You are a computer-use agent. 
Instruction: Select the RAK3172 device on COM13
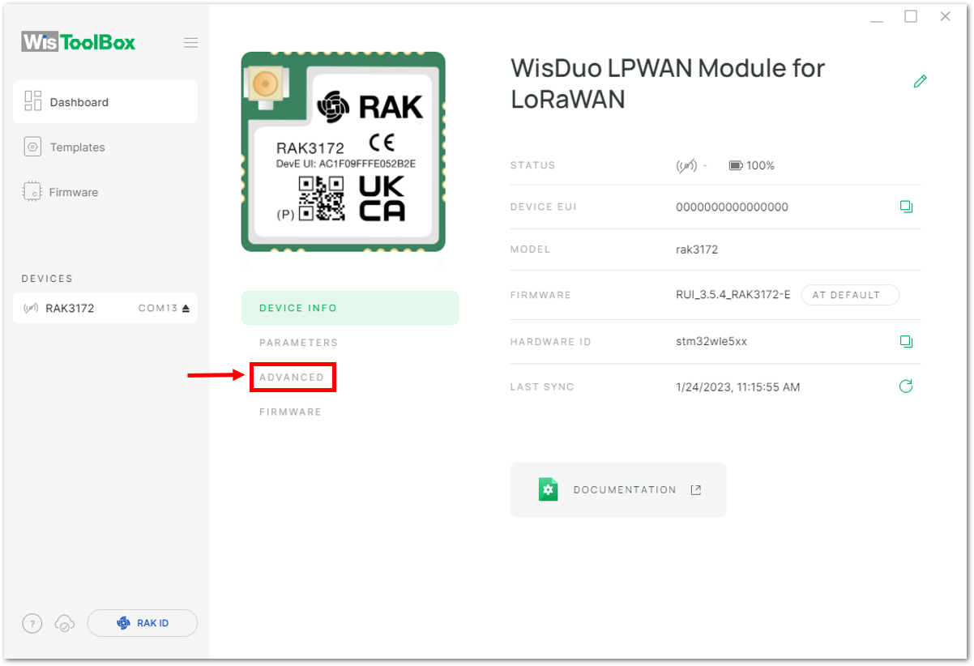pyautogui.click(x=105, y=308)
